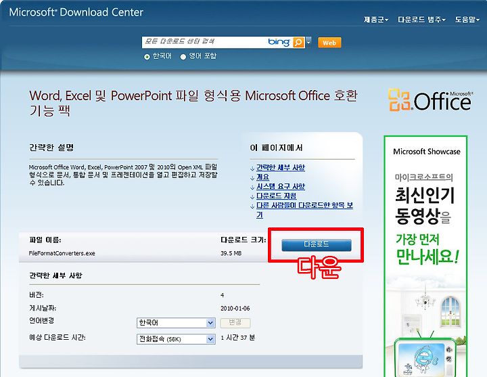The image size is (487, 377).
Task: Click the orange Web button
Action: click(x=329, y=43)
